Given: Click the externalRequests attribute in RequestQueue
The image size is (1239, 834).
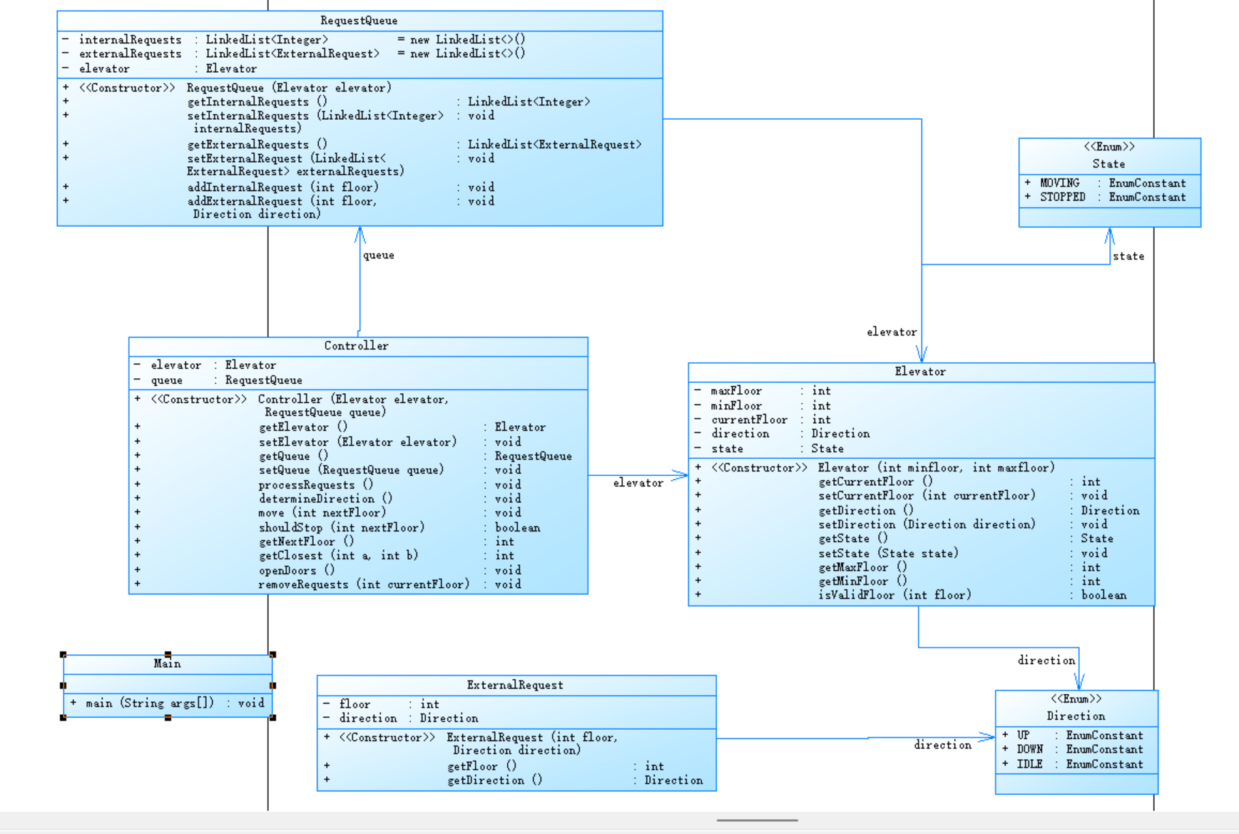Looking at the screenshot, I should (294, 54).
